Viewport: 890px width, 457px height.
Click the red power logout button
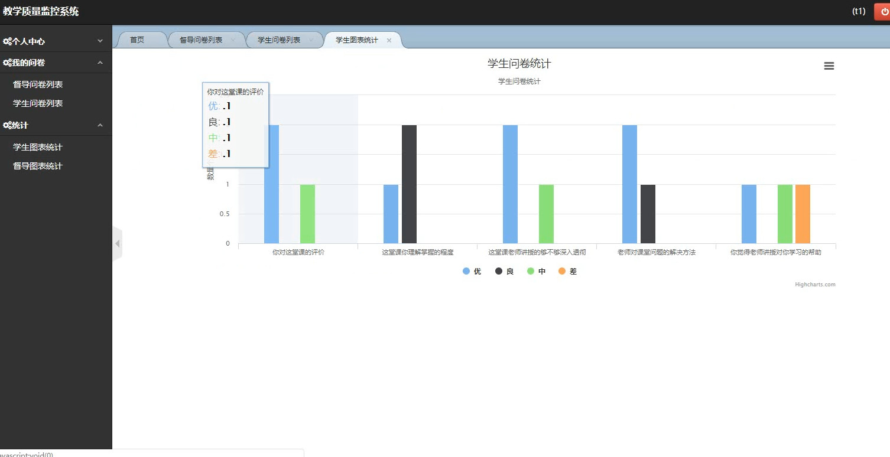coord(883,11)
